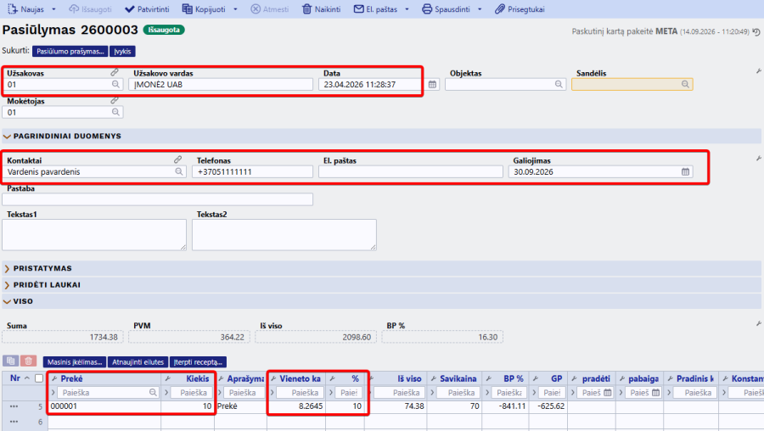Screen dimensions: 764x431
Task: Click the Pastaba input field
Action: point(157,199)
